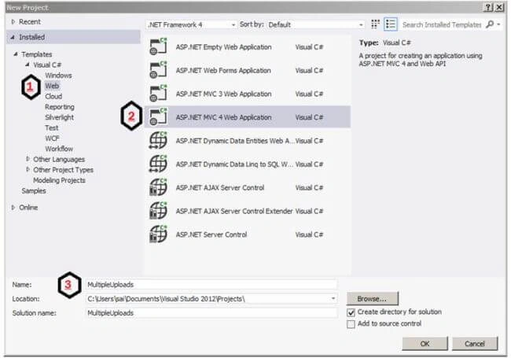Screen dimensions: 511x358
Task: Select the Cloud template category
Action: tap(53, 96)
